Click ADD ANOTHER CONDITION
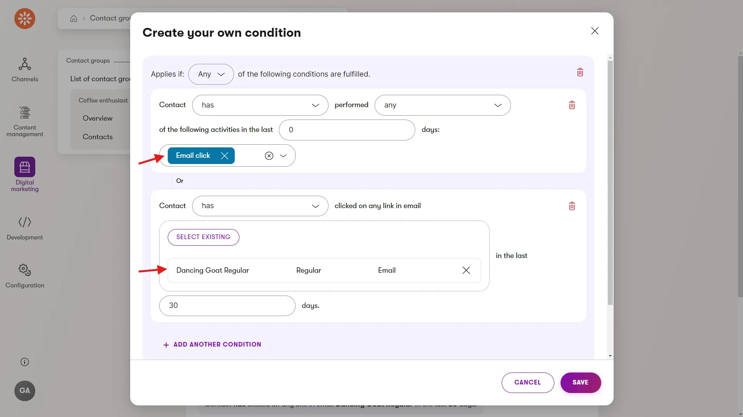 [212, 345]
